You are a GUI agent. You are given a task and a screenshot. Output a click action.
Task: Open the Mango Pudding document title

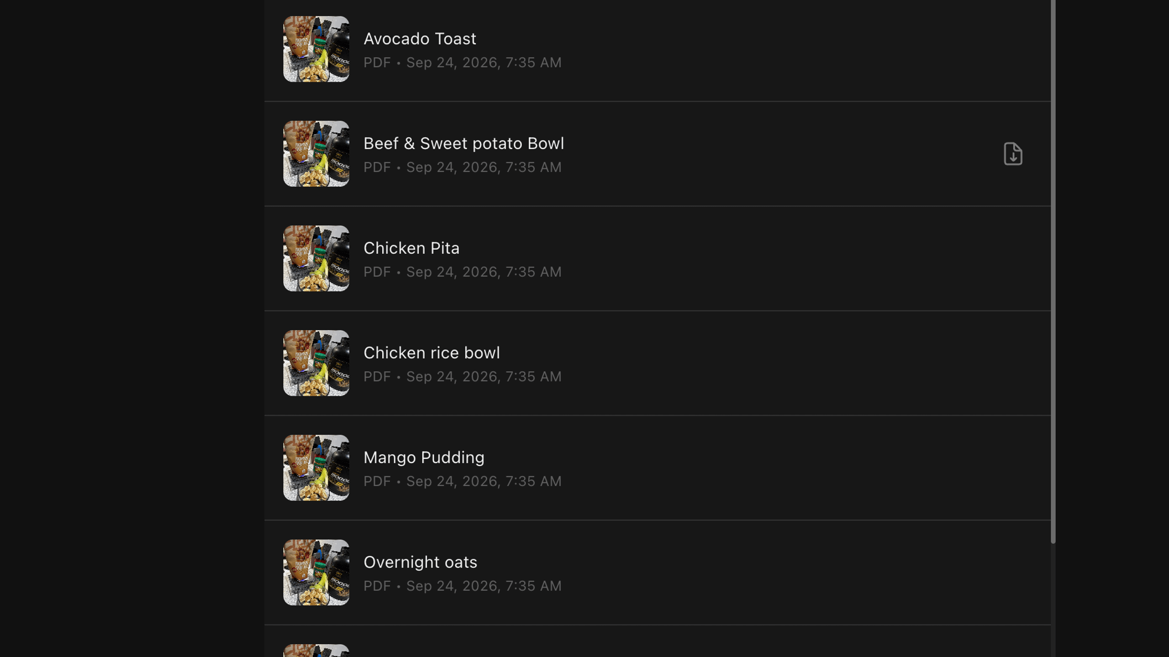coord(424,458)
